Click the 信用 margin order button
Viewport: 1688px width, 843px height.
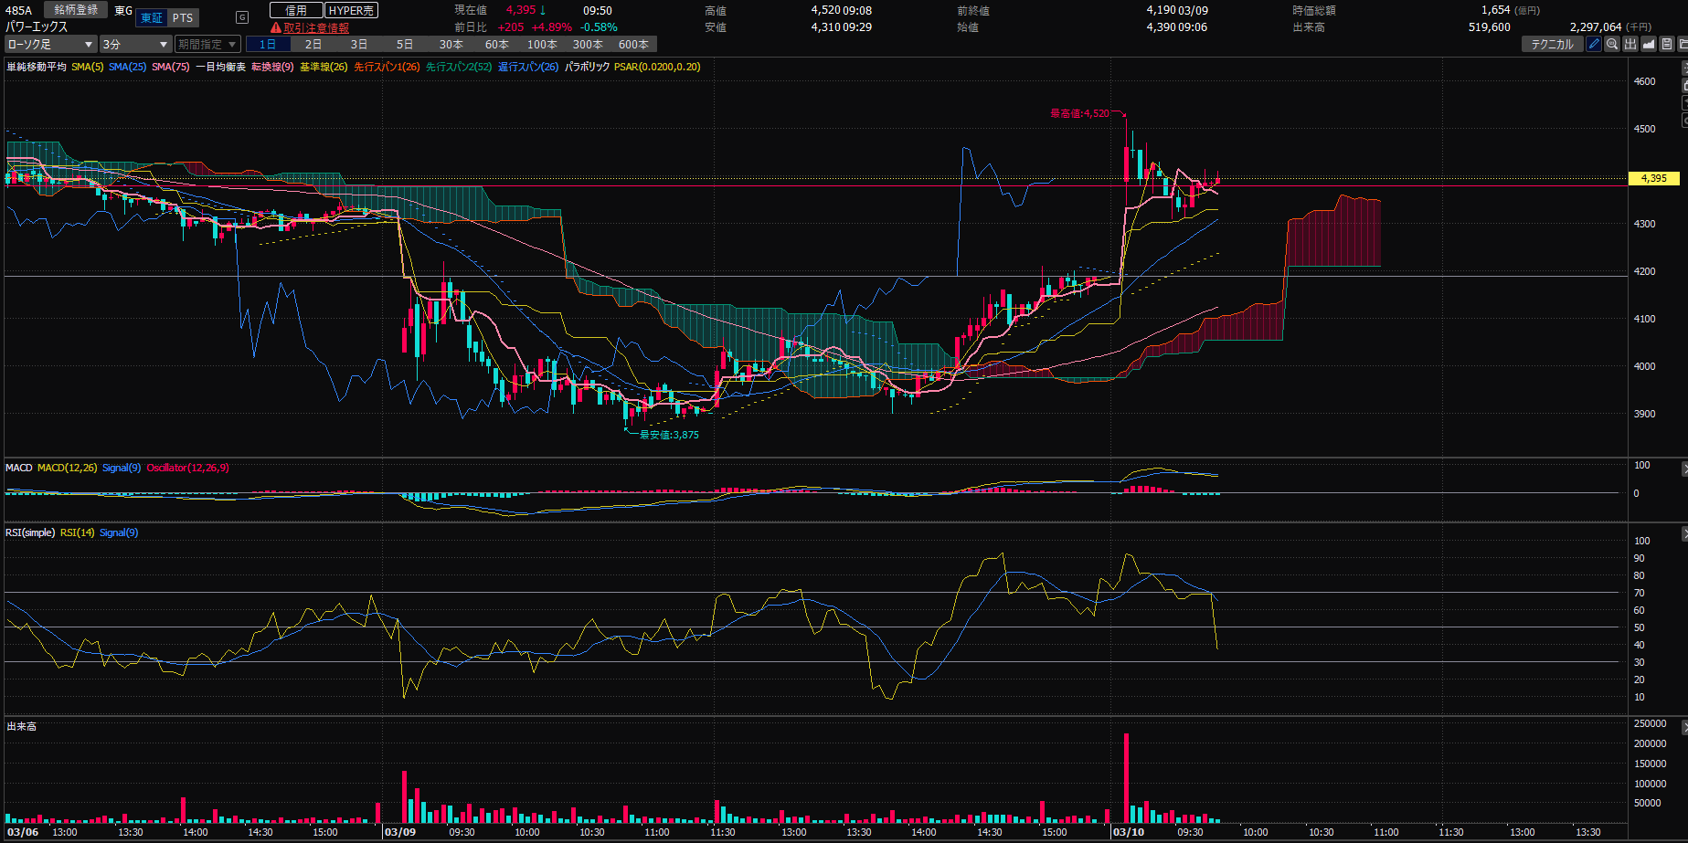tap(296, 10)
